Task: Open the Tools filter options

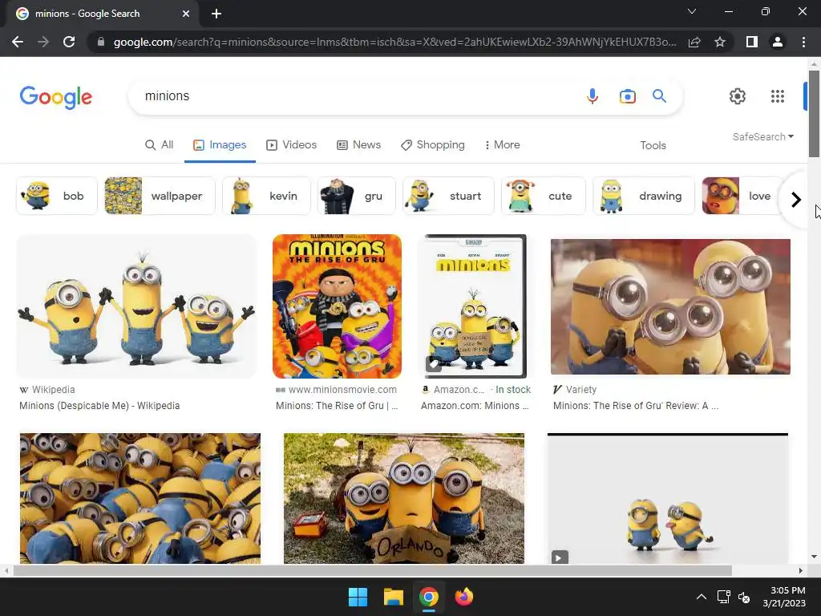Action: point(653,145)
